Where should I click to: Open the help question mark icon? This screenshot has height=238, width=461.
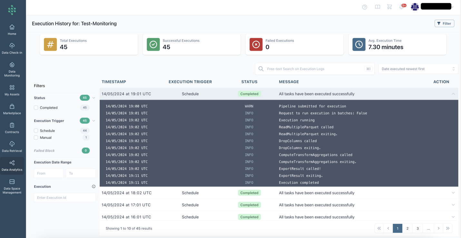365,7
